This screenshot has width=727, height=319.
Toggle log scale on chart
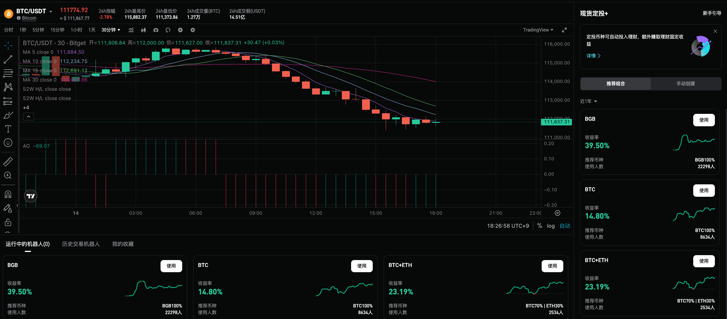pos(551,226)
